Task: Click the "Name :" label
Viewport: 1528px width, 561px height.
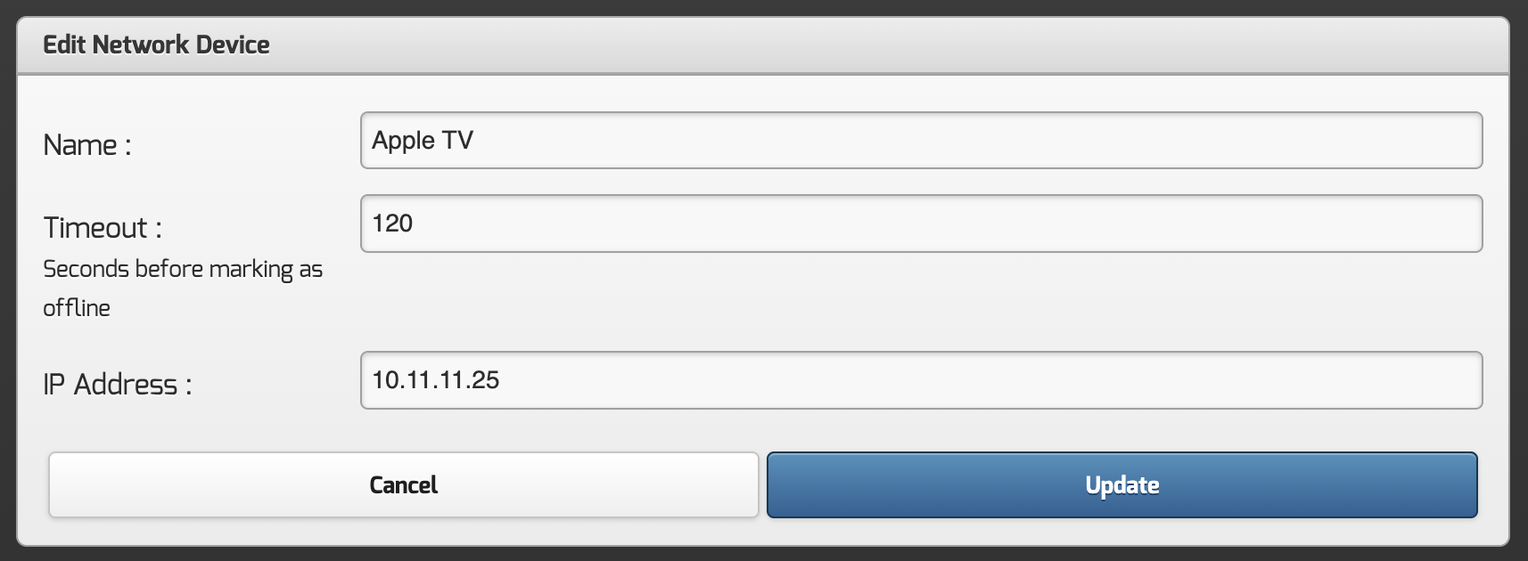Action: click(x=87, y=145)
